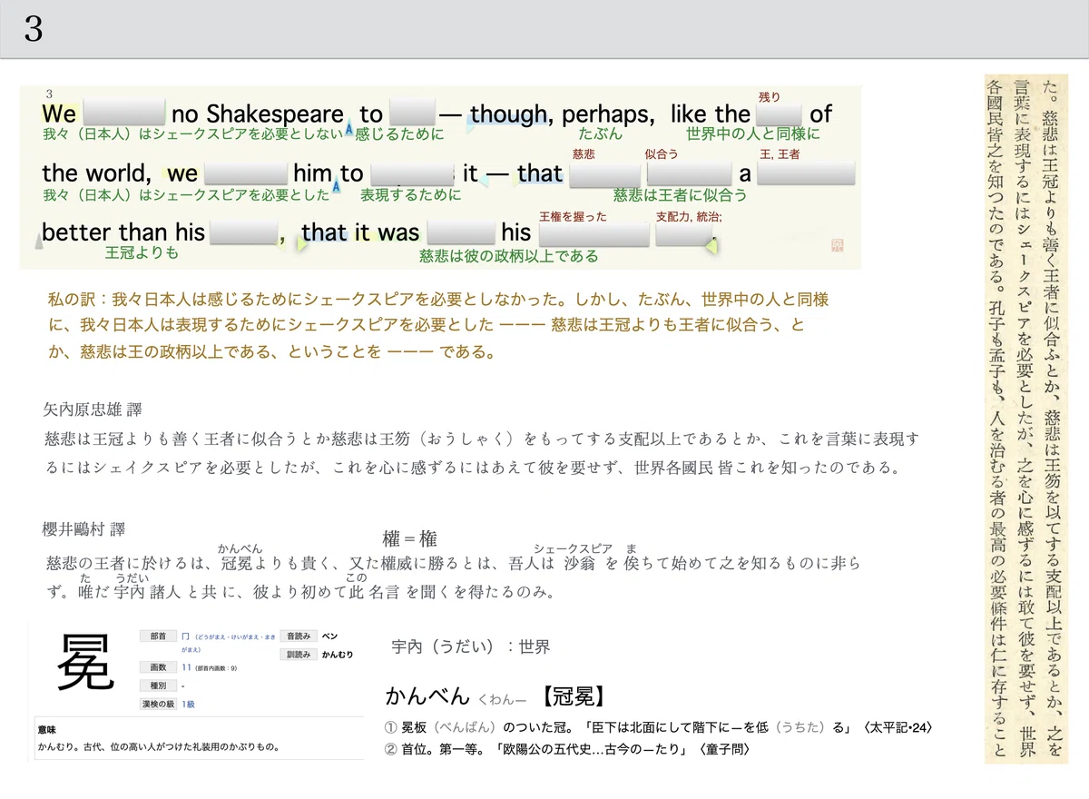Click the 訓読み label

coord(299,654)
